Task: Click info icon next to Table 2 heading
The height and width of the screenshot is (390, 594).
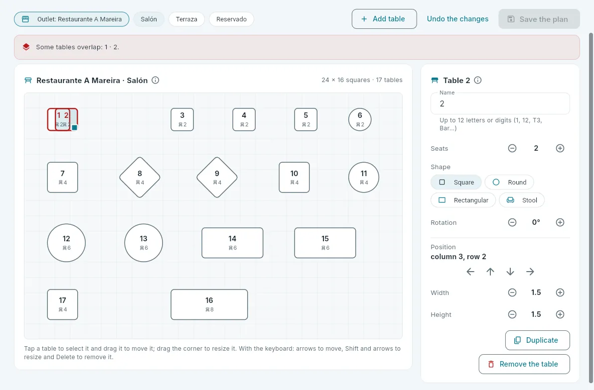Action: tap(478, 80)
